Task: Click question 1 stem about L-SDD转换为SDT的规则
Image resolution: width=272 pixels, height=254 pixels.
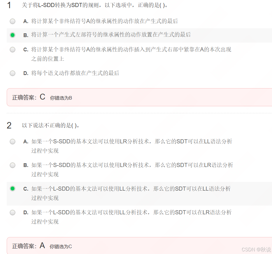Action: [x=95, y=5]
